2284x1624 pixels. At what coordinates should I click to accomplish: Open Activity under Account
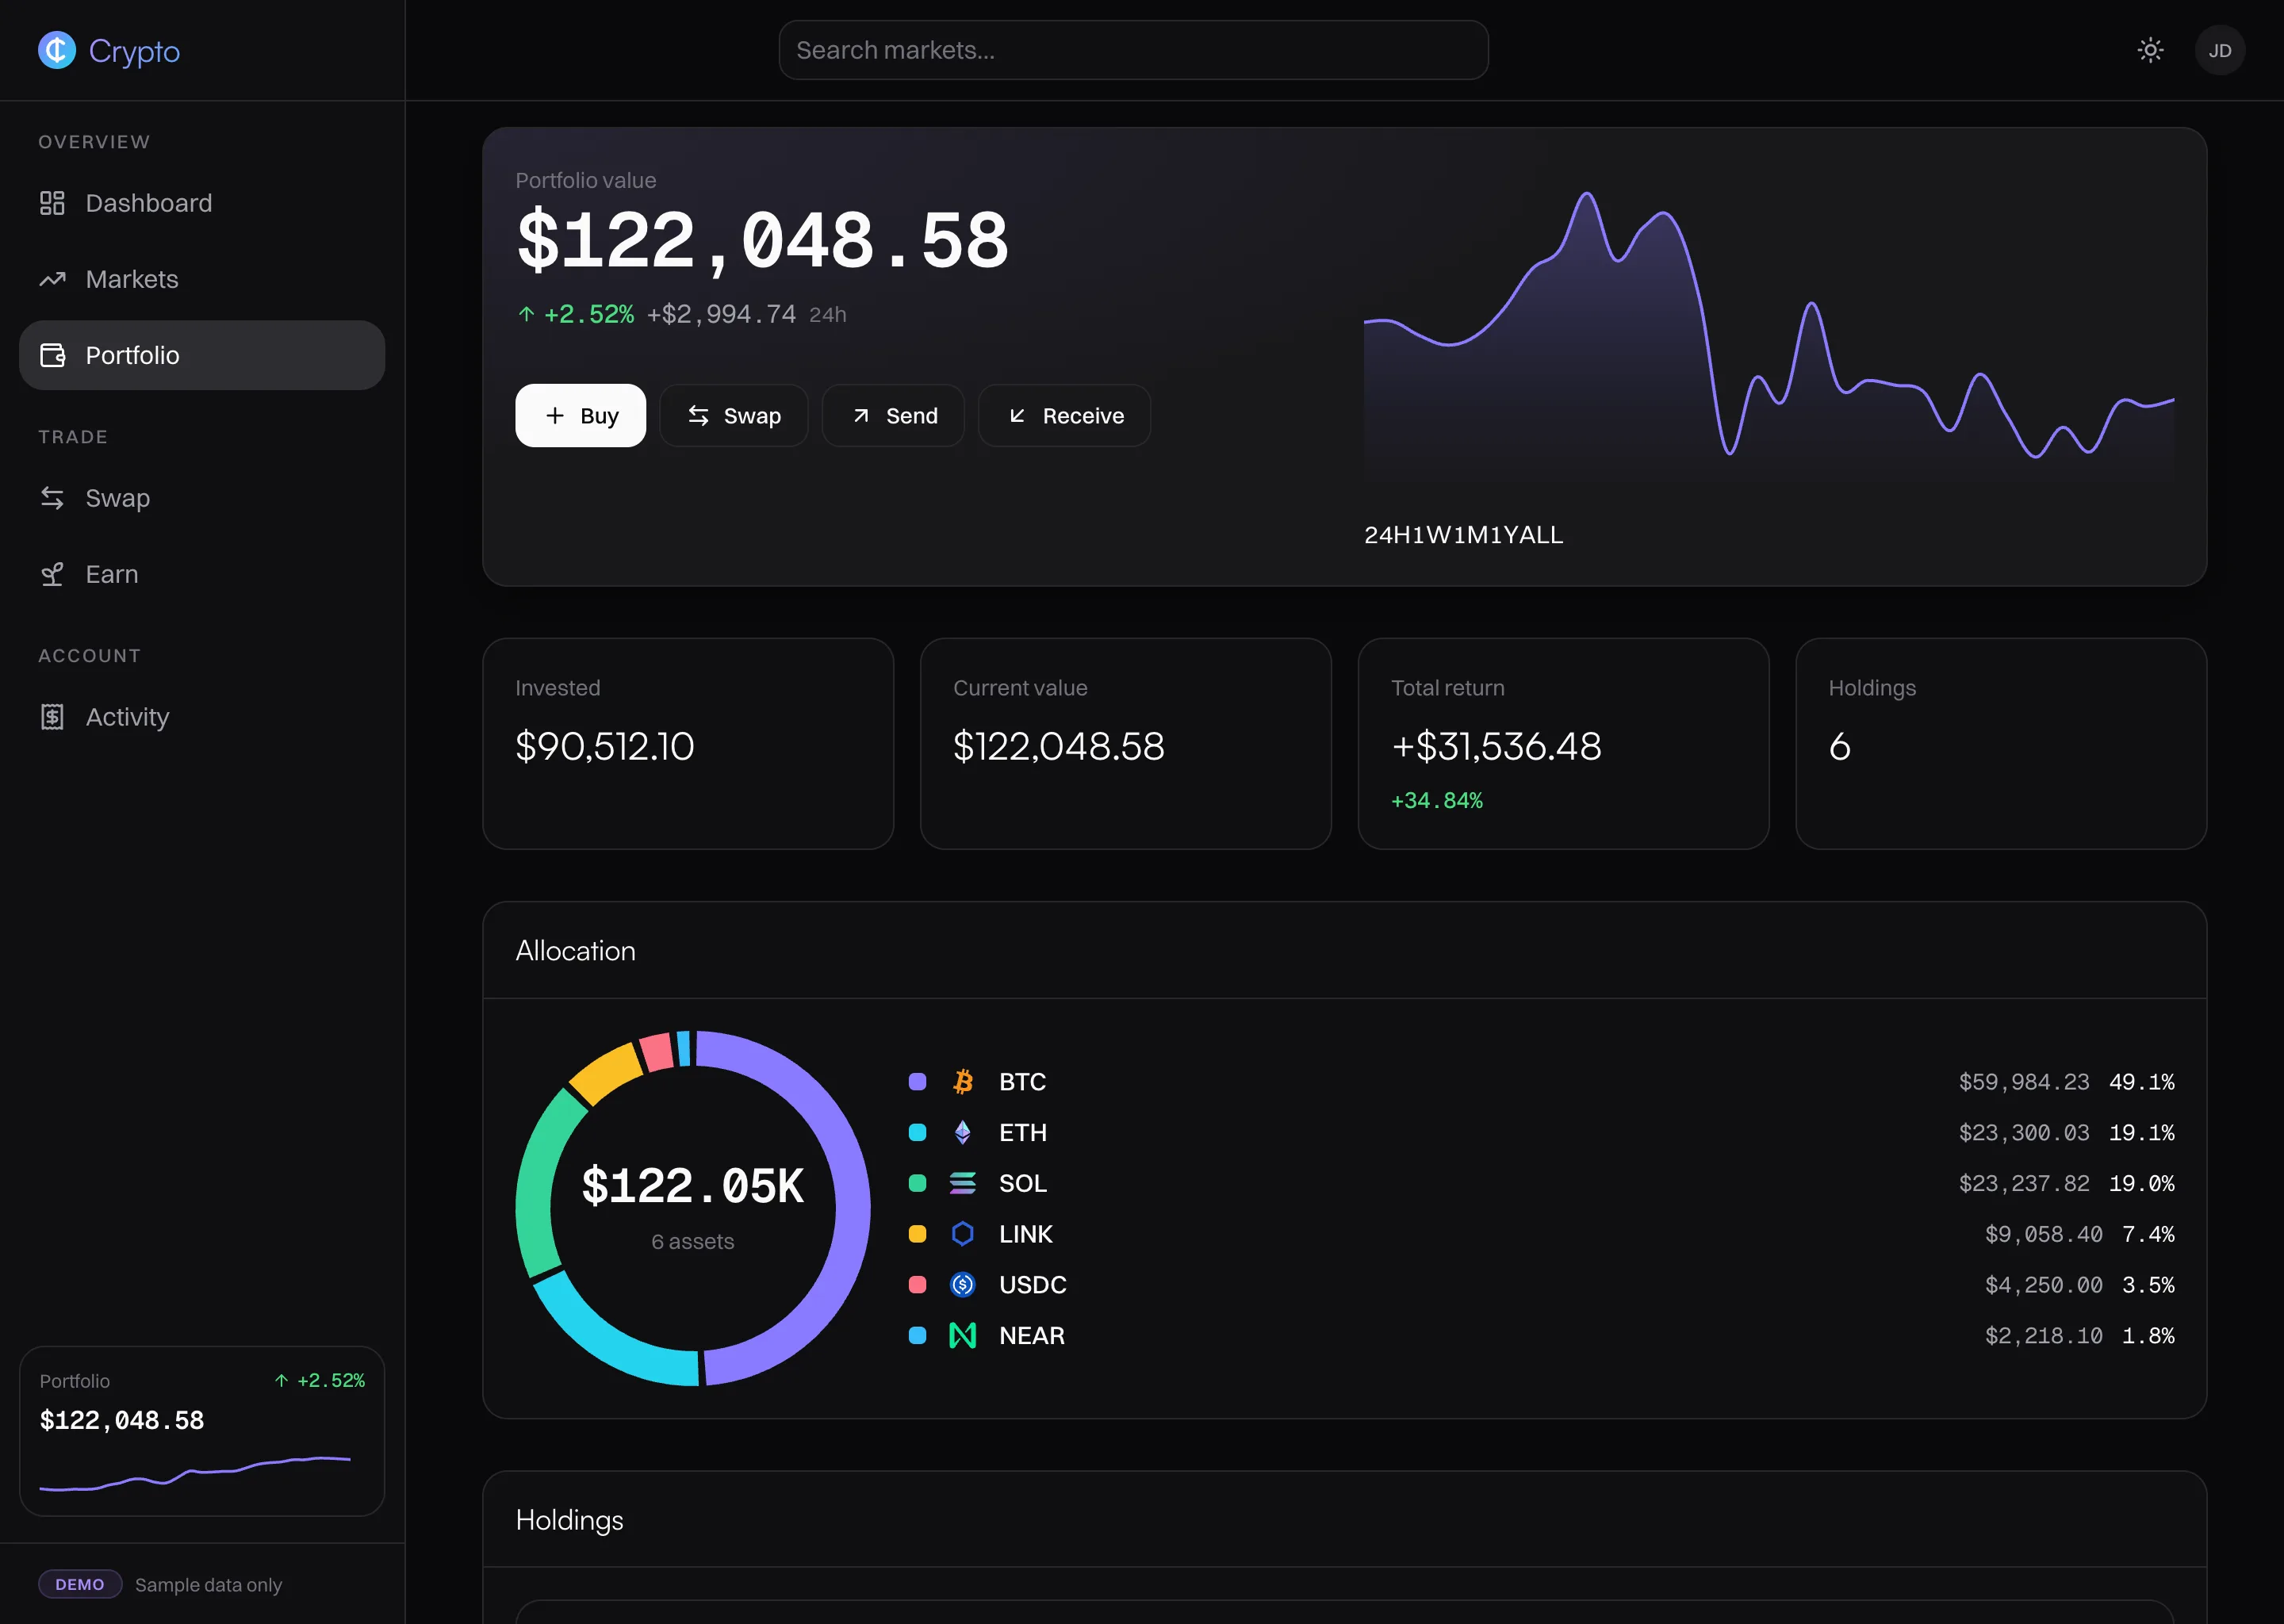click(202, 717)
